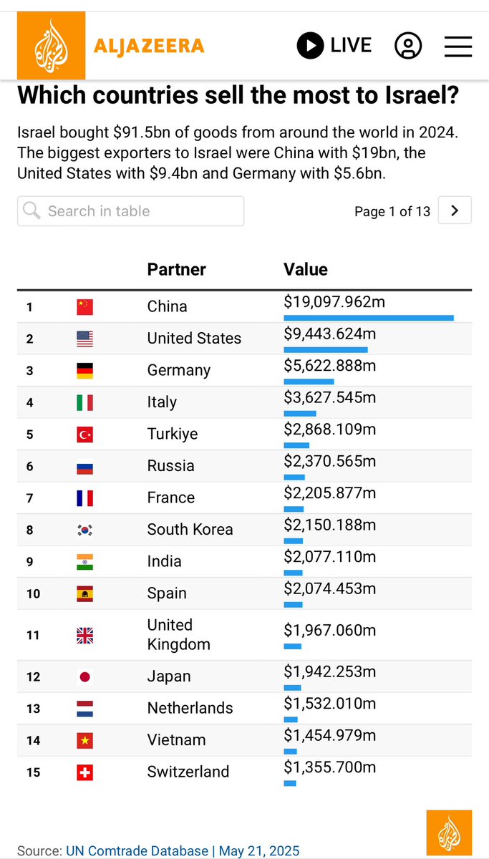
Task: Click the value $2,077.110m
Action: coord(329,557)
